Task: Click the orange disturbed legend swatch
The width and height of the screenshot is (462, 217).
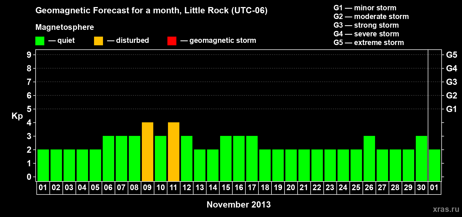Action: point(98,41)
